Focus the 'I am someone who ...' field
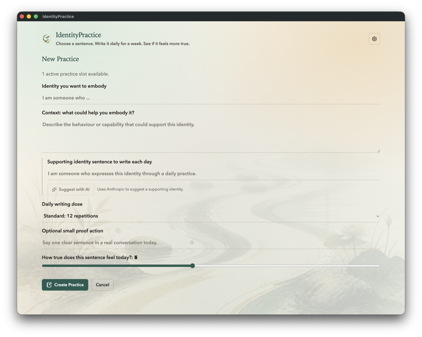422x337 pixels. tap(211, 98)
